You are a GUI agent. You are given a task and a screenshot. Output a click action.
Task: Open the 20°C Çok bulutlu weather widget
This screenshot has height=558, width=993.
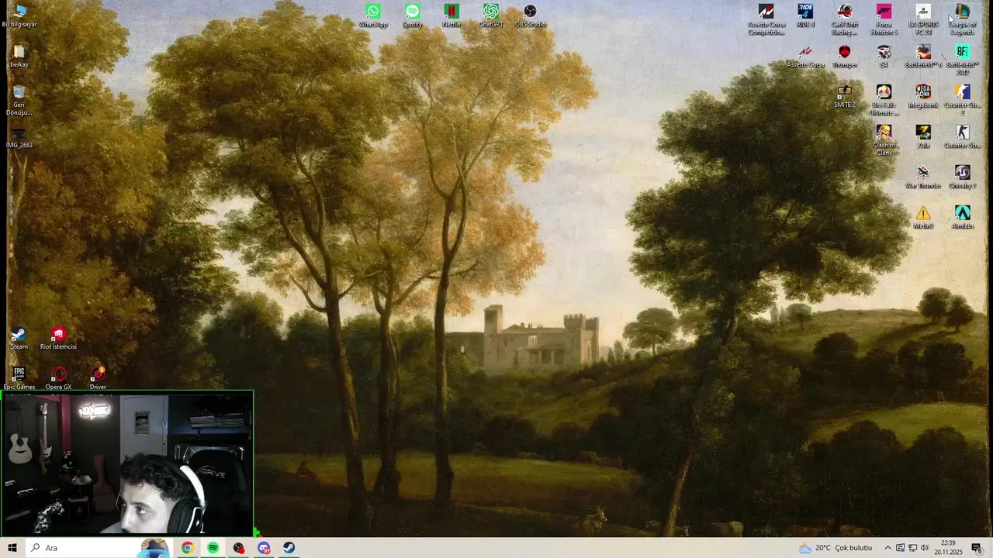tap(836, 548)
